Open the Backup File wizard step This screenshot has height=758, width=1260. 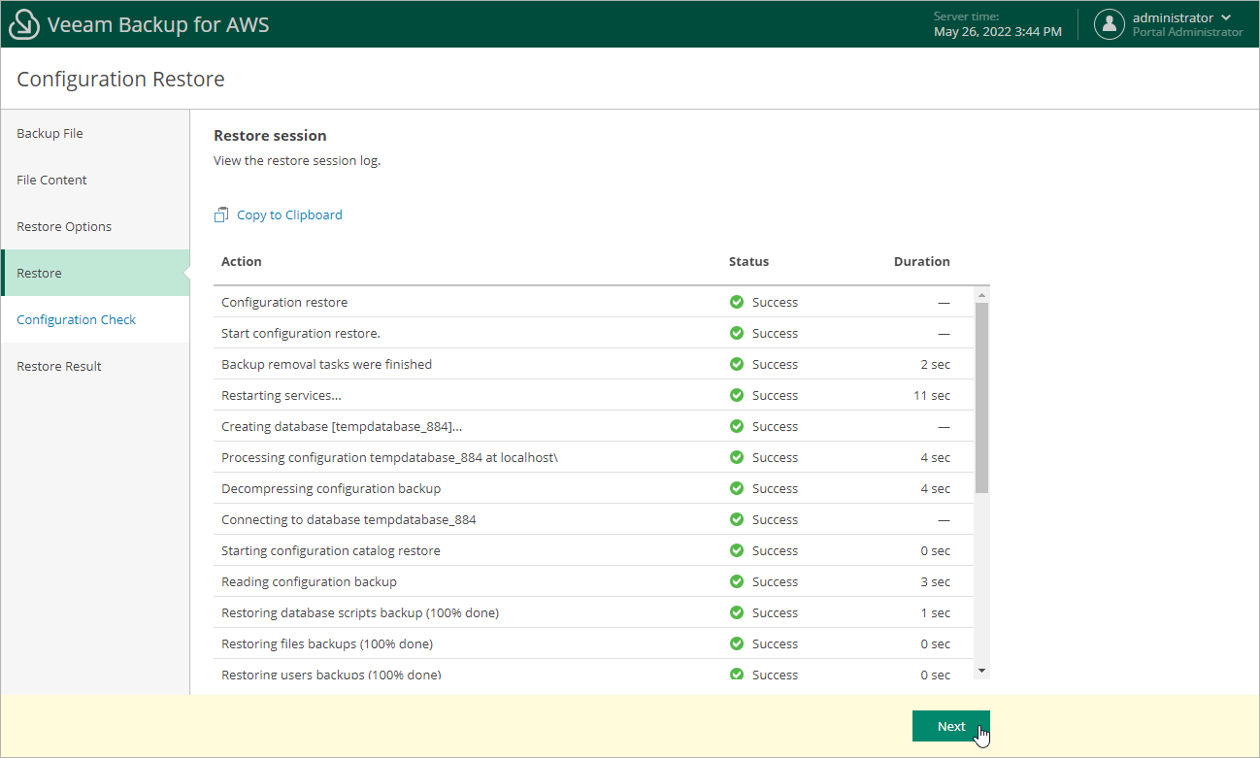(50, 133)
